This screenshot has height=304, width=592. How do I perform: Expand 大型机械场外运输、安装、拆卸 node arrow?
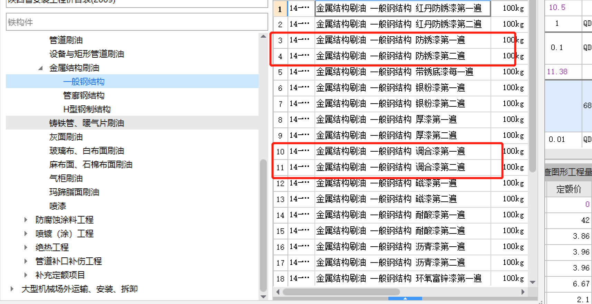click(12, 289)
